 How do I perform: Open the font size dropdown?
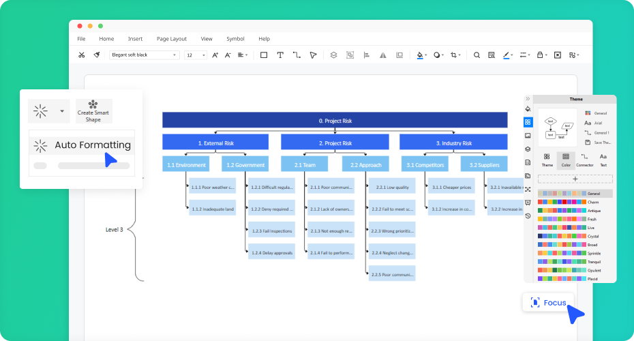(x=196, y=55)
